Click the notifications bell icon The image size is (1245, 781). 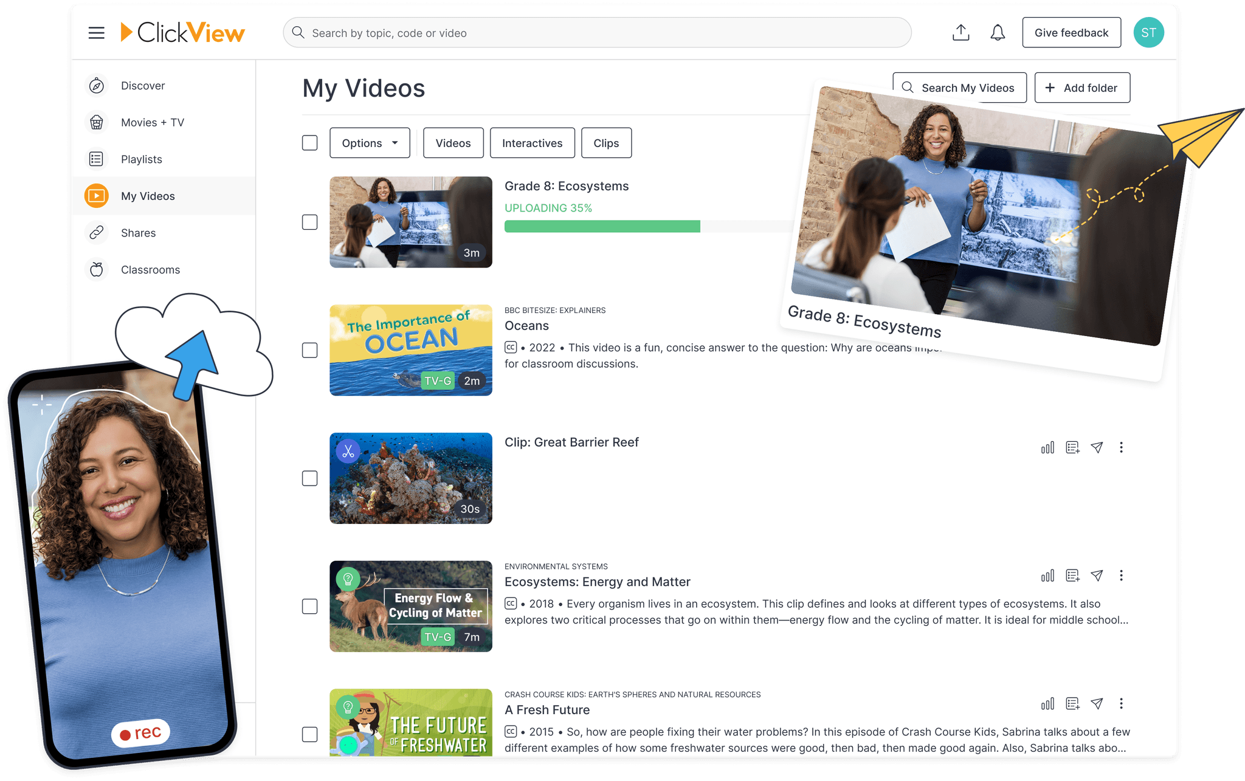coord(997,32)
